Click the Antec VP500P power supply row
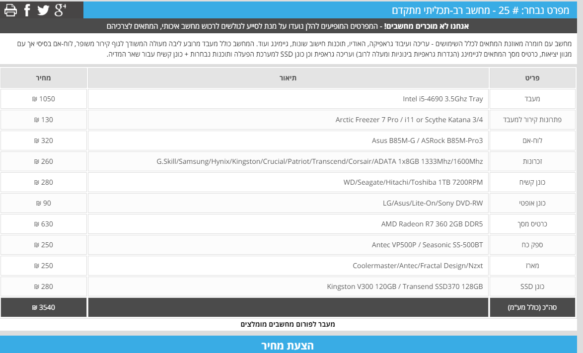 pyautogui.click(x=288, y=245)
